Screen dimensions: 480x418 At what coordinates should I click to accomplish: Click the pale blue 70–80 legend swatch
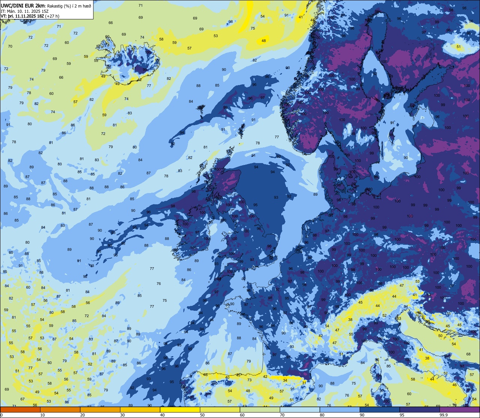click(300, 410)
